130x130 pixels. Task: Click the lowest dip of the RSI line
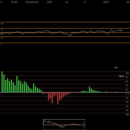pyautogui.click(x=70, y=36)
